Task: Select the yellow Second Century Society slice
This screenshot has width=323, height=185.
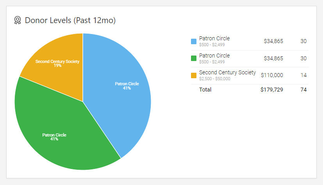Action: [x=55, y=59]
